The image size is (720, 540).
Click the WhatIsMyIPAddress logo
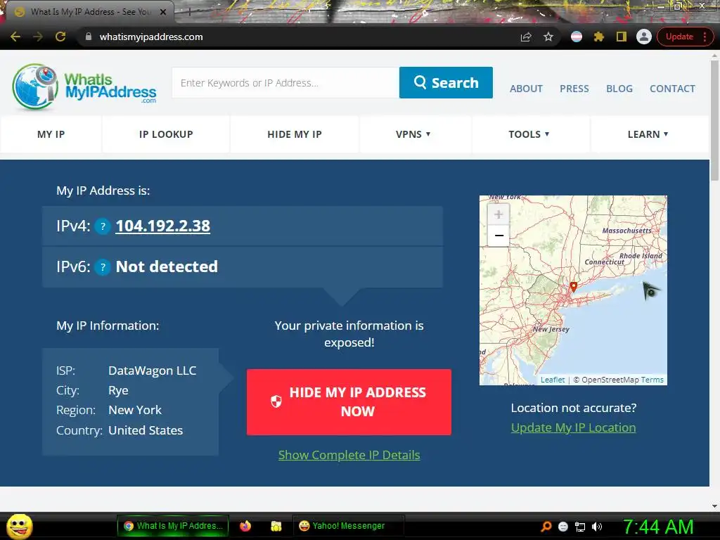pos(84,86)
